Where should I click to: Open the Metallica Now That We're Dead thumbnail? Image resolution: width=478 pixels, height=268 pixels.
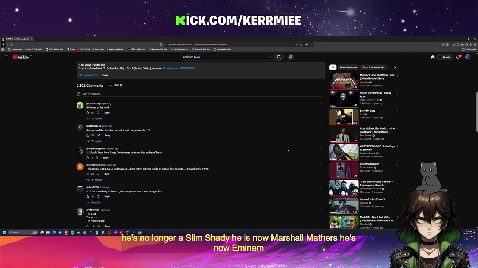[344, 81]
